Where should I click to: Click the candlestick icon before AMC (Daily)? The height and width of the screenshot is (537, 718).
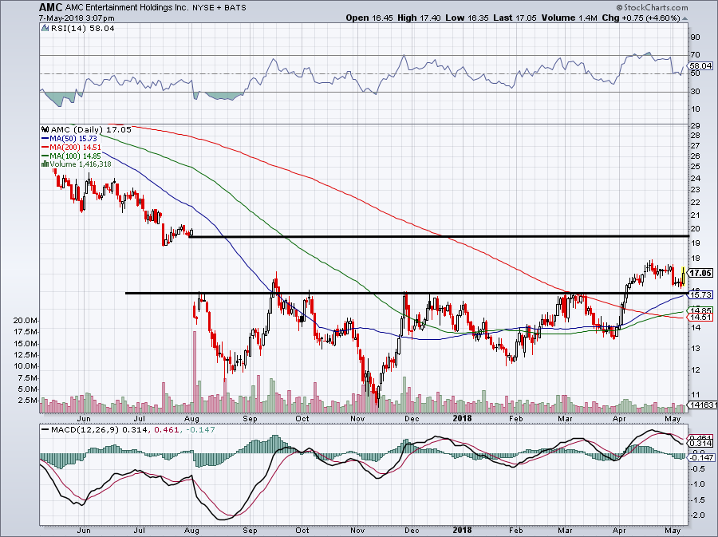45,129
